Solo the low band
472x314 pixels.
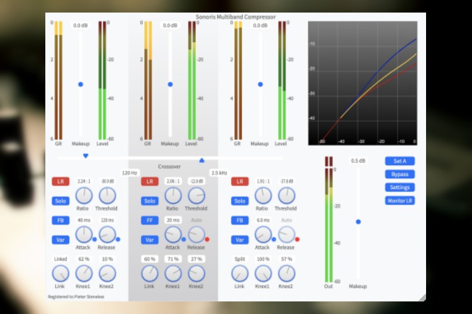(60, 201)
